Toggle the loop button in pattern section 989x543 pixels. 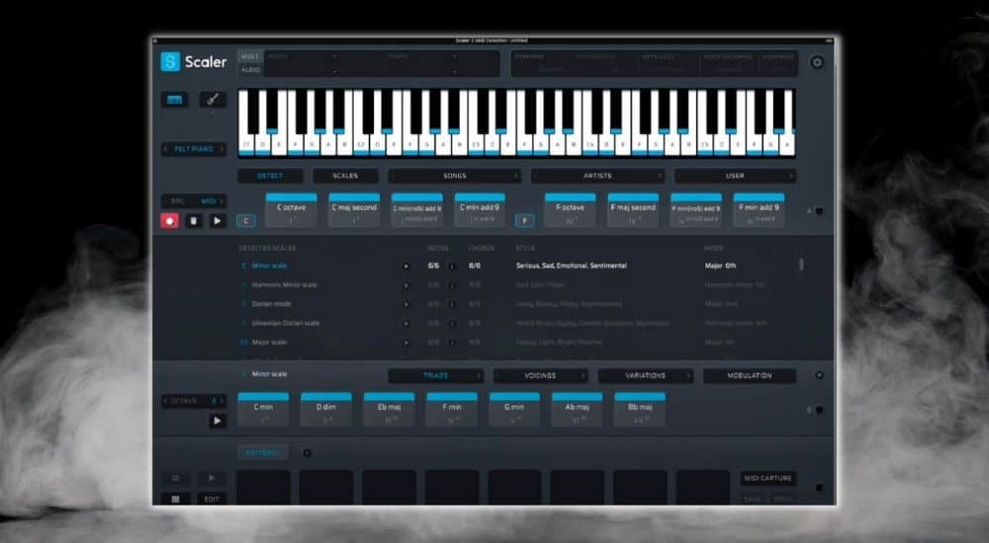coord(176,479)
